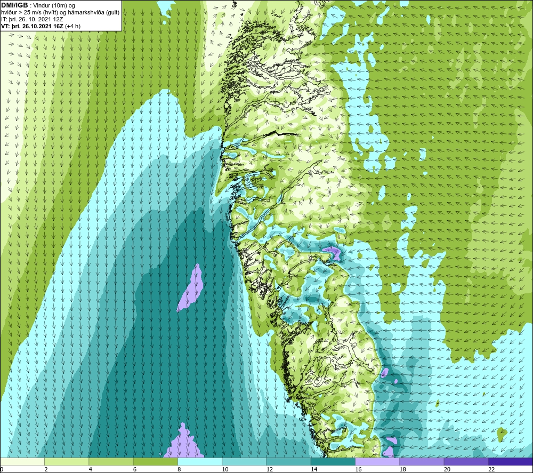Click the 16–18 m/s light purple legend swatch
This screenshot has height=473, width=533.
[x=377, y=461]
